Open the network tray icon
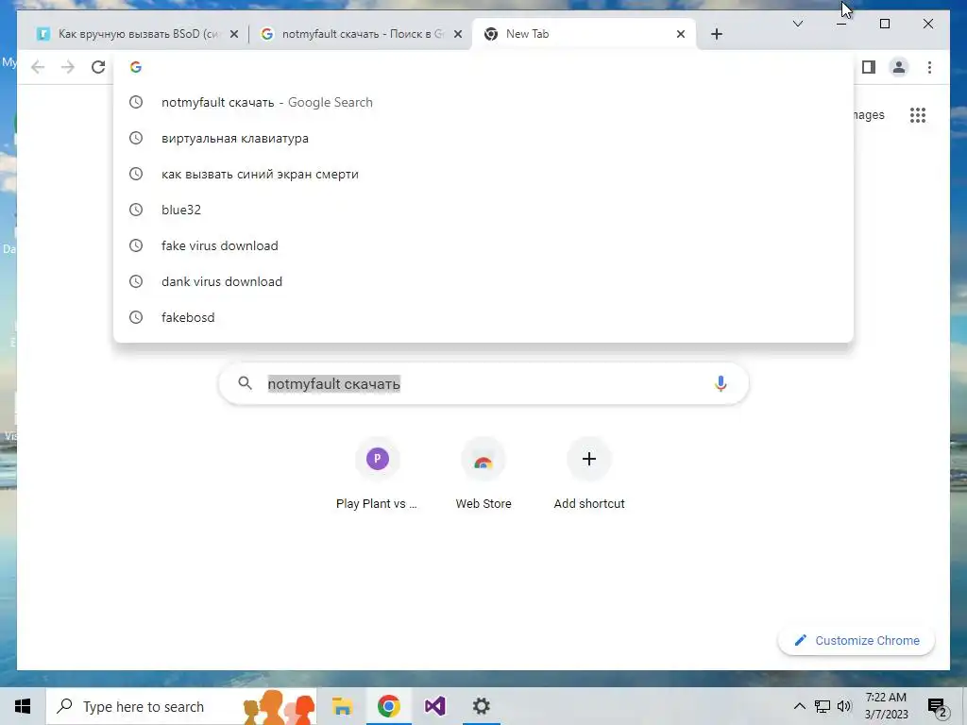This screenshot has width=967, height=725. coord(823,706)
